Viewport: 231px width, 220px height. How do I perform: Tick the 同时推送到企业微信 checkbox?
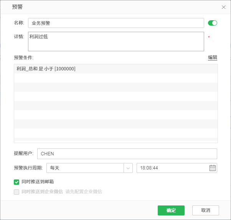tap(16, 192)
